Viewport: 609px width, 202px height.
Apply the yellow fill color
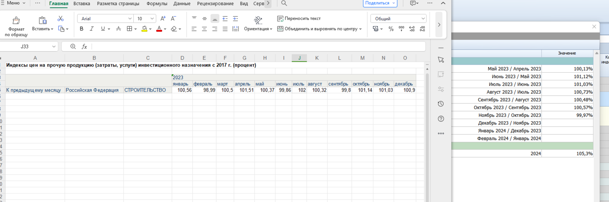tap(144, 29)
